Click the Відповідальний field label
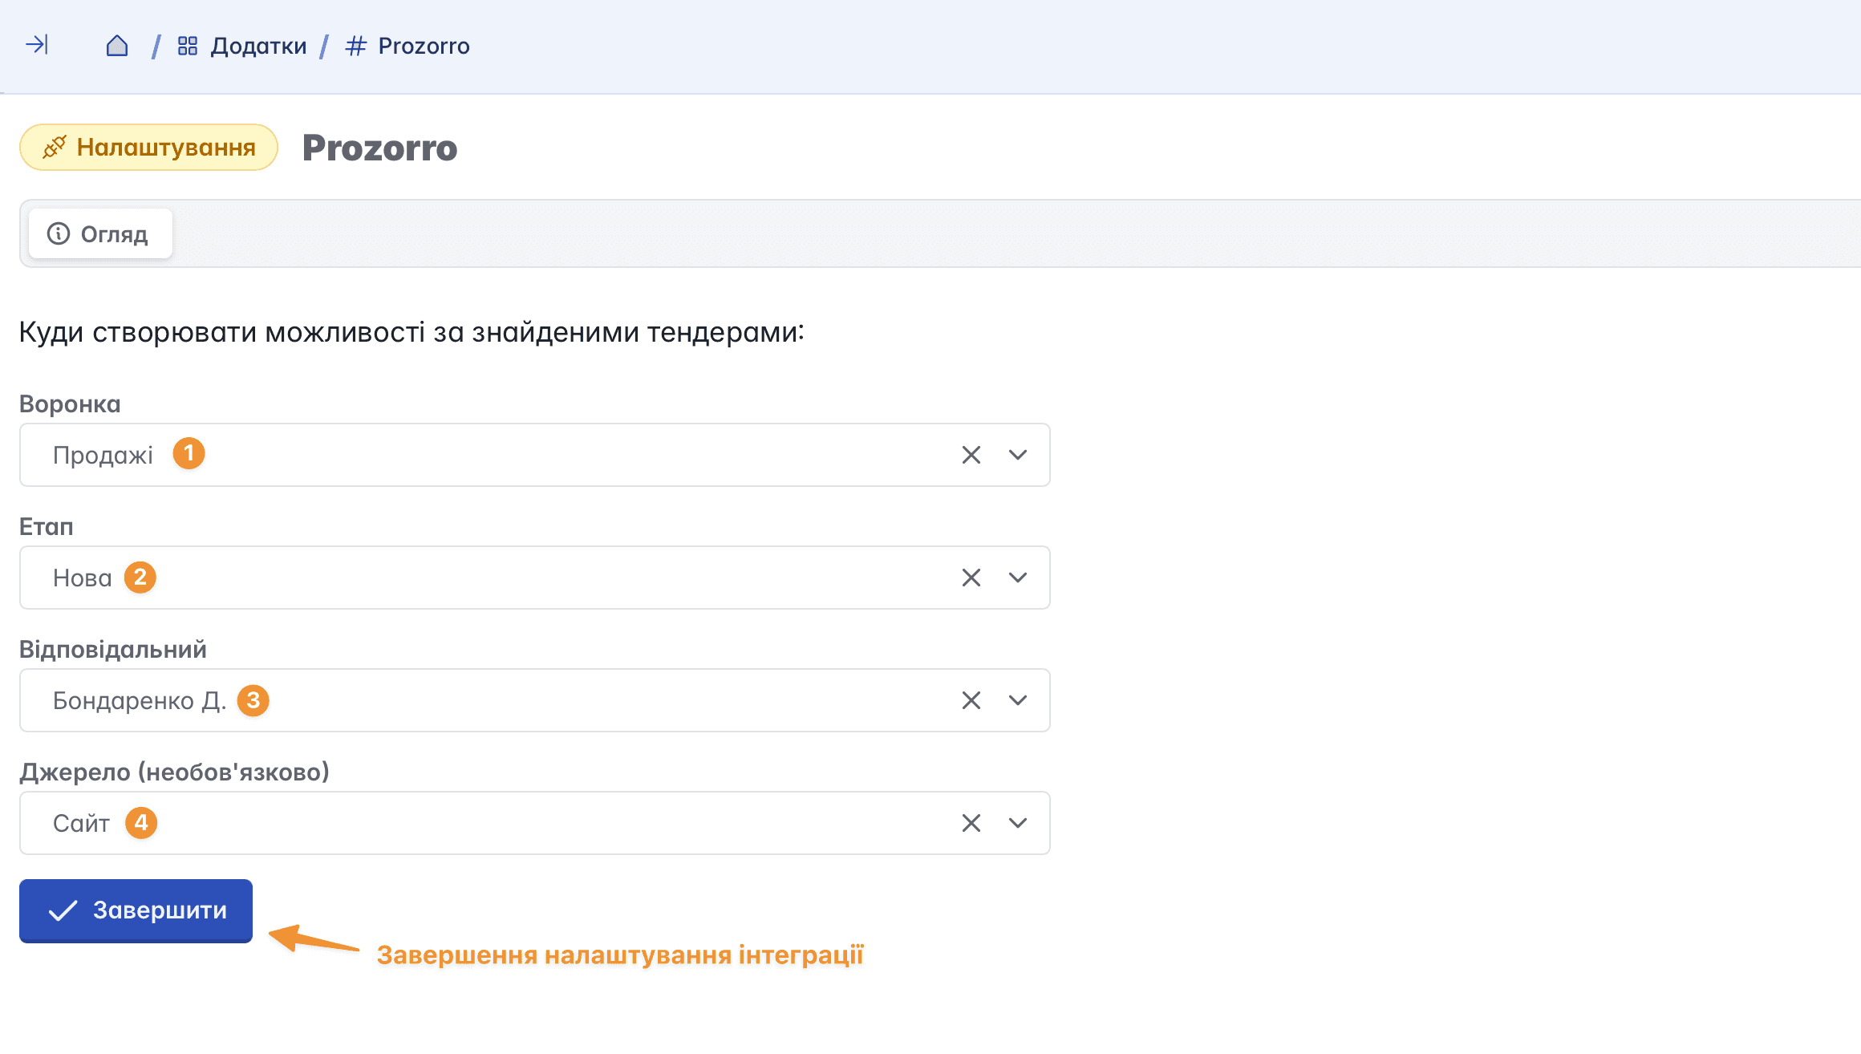The height and width of the screenshot is (1054, 1861). click(x=113, y=649)
